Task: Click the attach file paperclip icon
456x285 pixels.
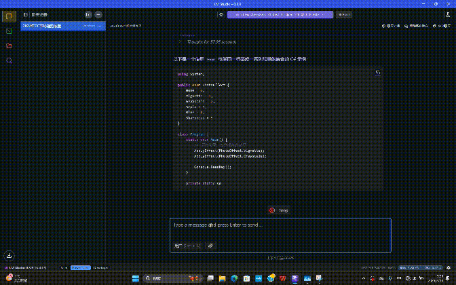Action: (210, 245)
